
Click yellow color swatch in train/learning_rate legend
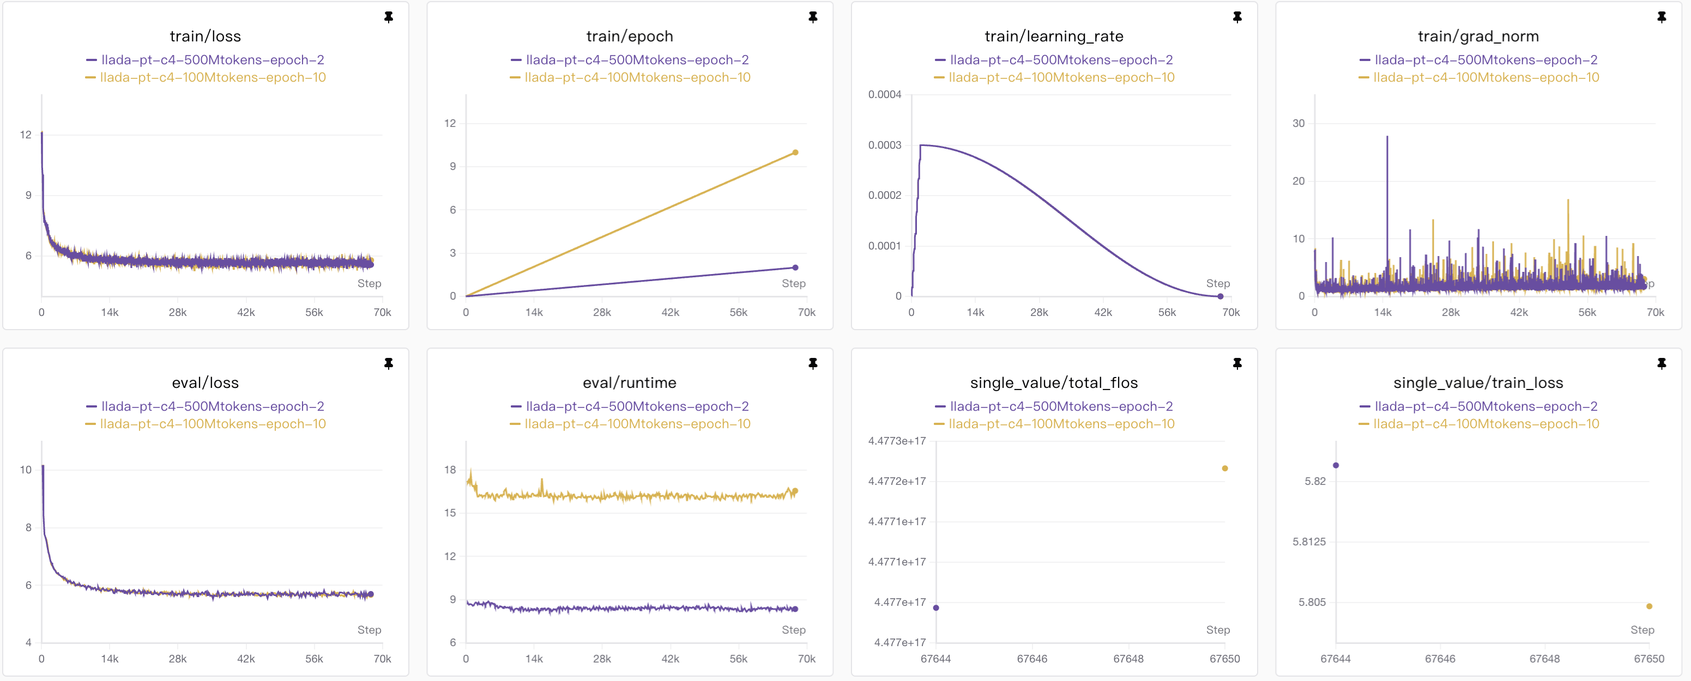[939, 77]
